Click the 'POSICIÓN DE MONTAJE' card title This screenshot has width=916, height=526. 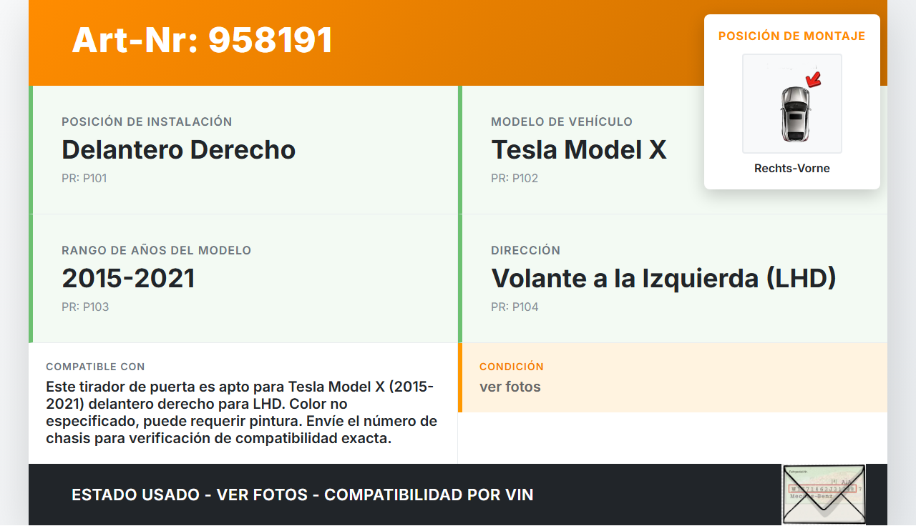click(x=792, y=36)
